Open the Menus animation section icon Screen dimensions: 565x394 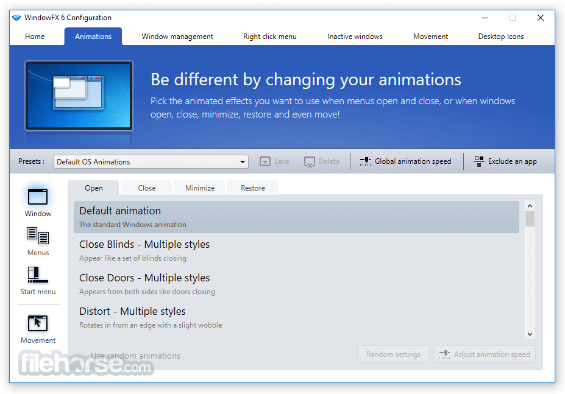pos(38,236)
